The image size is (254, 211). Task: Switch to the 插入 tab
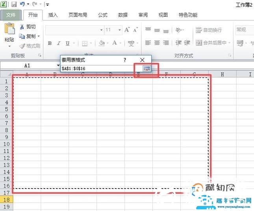point(53,15)
